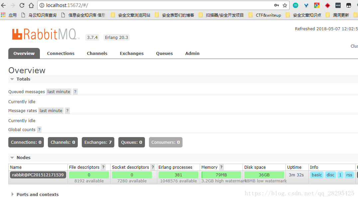Open help for Queued messages
Viewport: 358px width, 200px height.
point(75,92)
